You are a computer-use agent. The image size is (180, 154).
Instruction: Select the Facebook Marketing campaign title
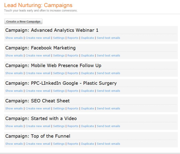(x=40, y=48)
